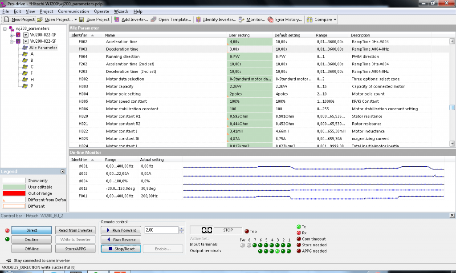Screen dimensions: 456x273
Task: Click the Stop/Reset button
Action: (x=121, y=249)
